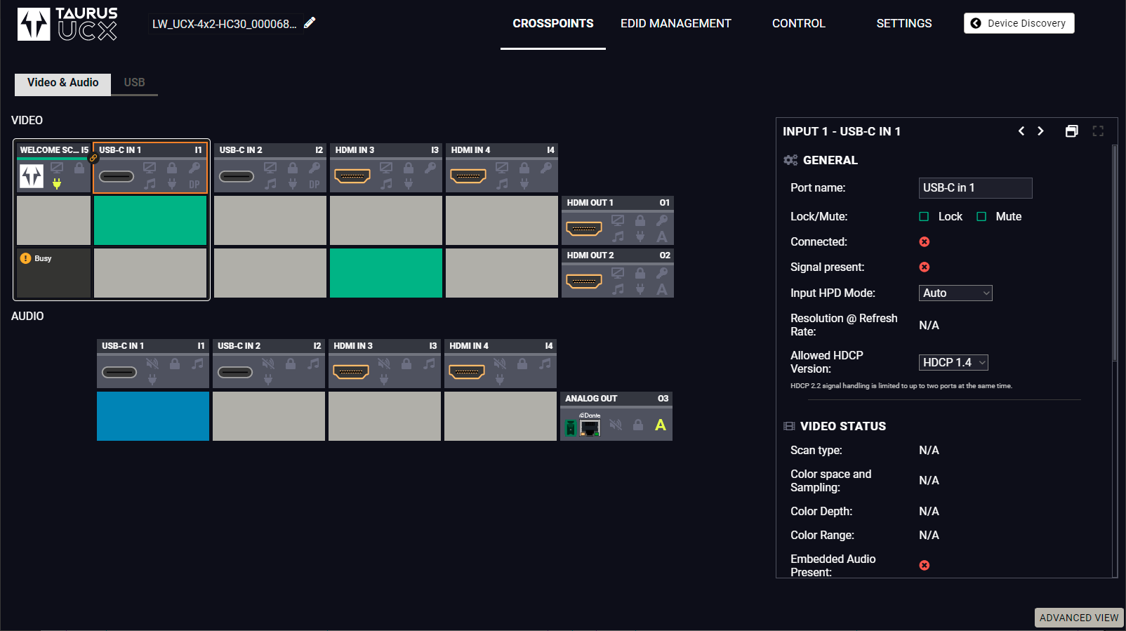Enable the Mute checkbox
The image size is (1126, 631).
point(981,216)
